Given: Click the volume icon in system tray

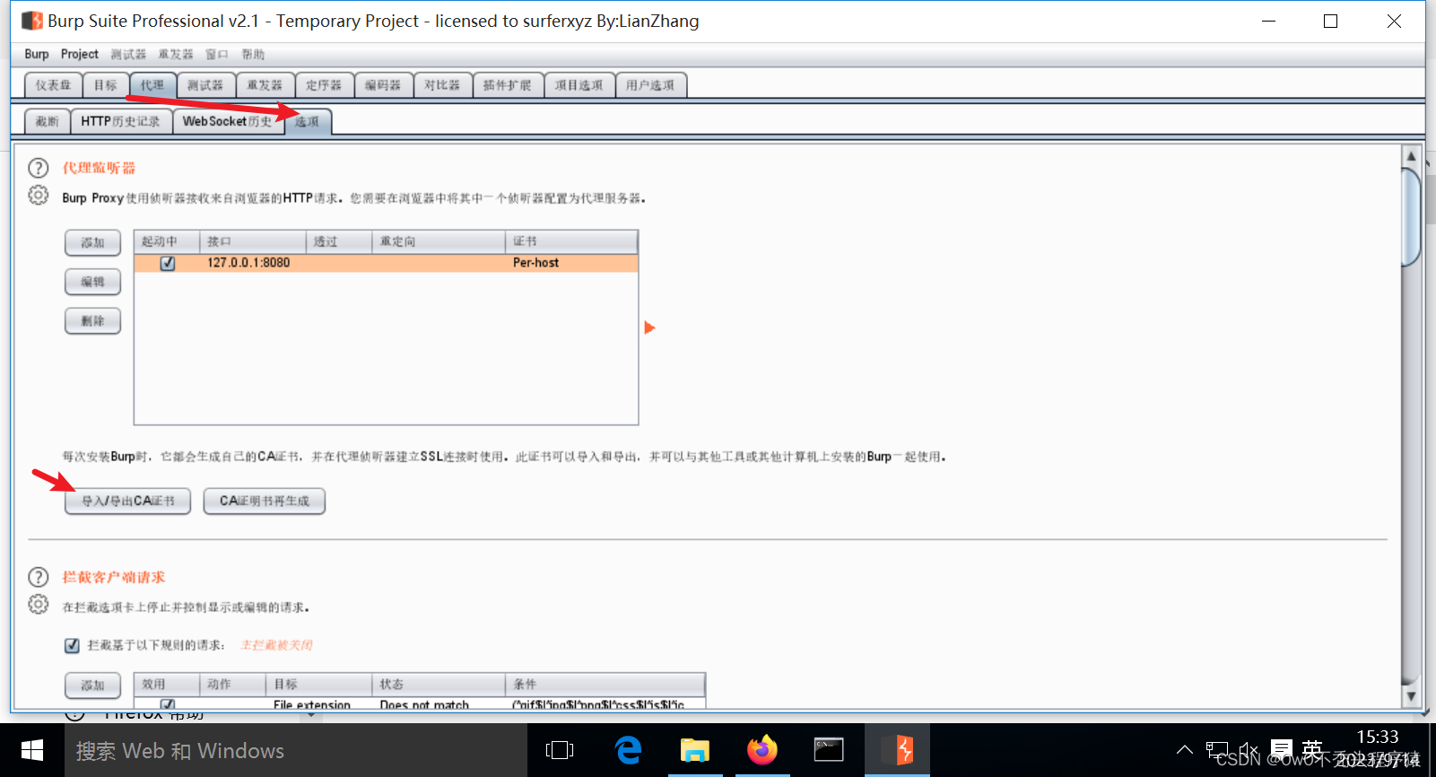Looking at the screenshot, I should coord(1249,749).
